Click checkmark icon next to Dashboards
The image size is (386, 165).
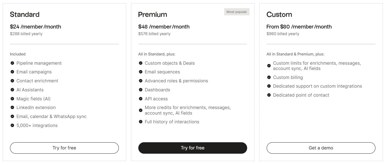point(140,90)
